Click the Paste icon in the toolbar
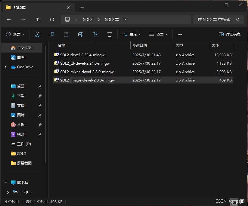This screenshot has width=248, height=206. point(66,34)
